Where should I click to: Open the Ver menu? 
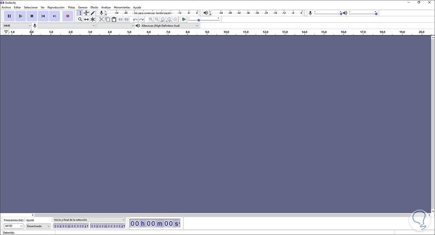[x=43, y=7]
